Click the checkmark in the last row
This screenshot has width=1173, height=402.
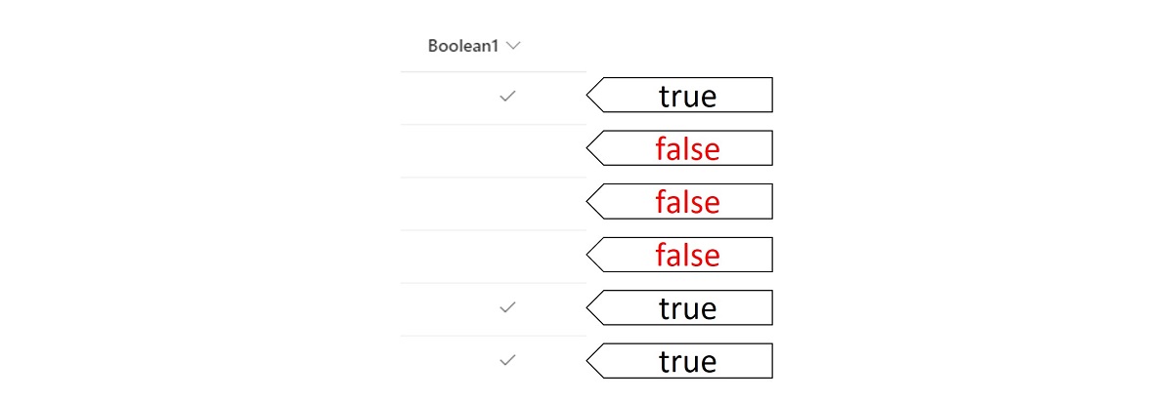tap(506, 360)
